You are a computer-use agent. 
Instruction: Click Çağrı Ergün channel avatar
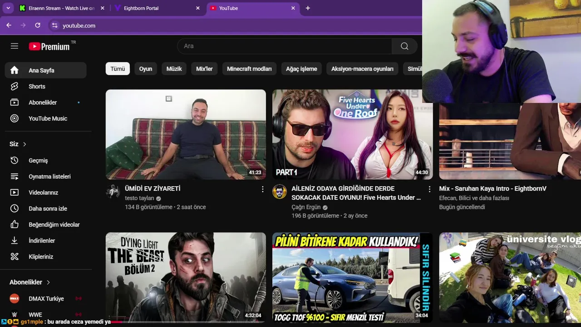pyautogui.click(x=280, y=192)
